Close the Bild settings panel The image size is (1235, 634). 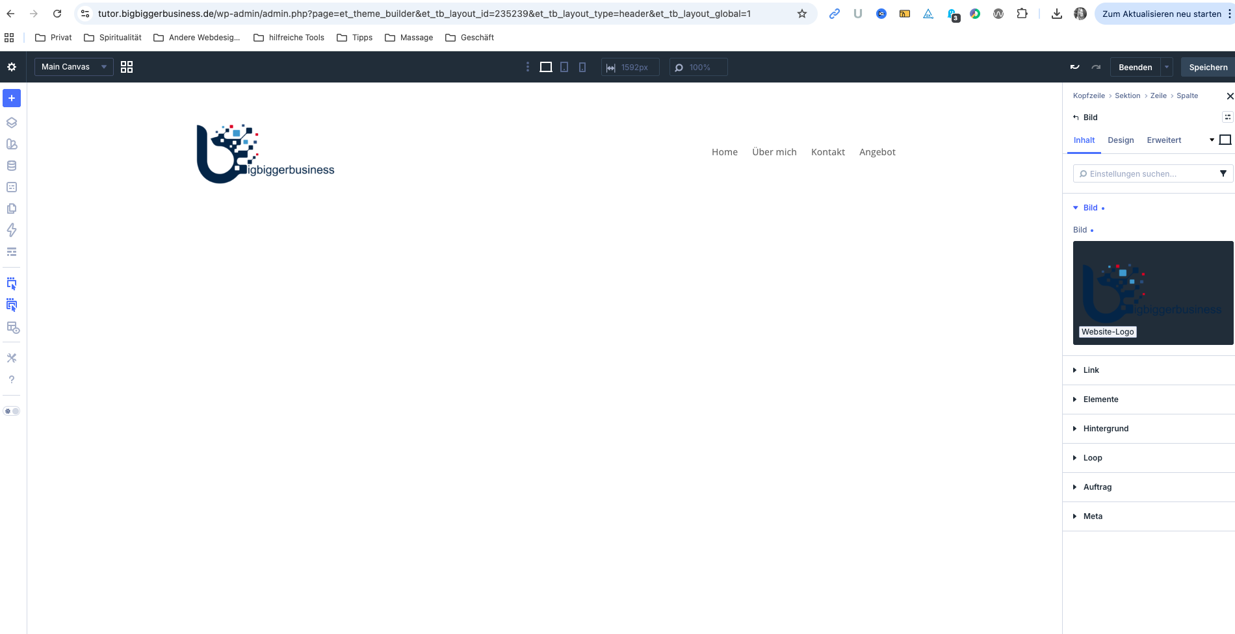click(x=1230, y=96)
